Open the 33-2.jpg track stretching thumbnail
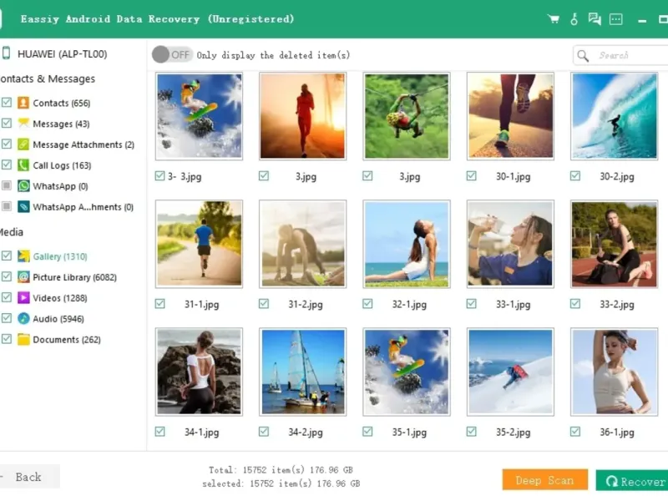Screen dimensions: 668x501 [615, 244]
